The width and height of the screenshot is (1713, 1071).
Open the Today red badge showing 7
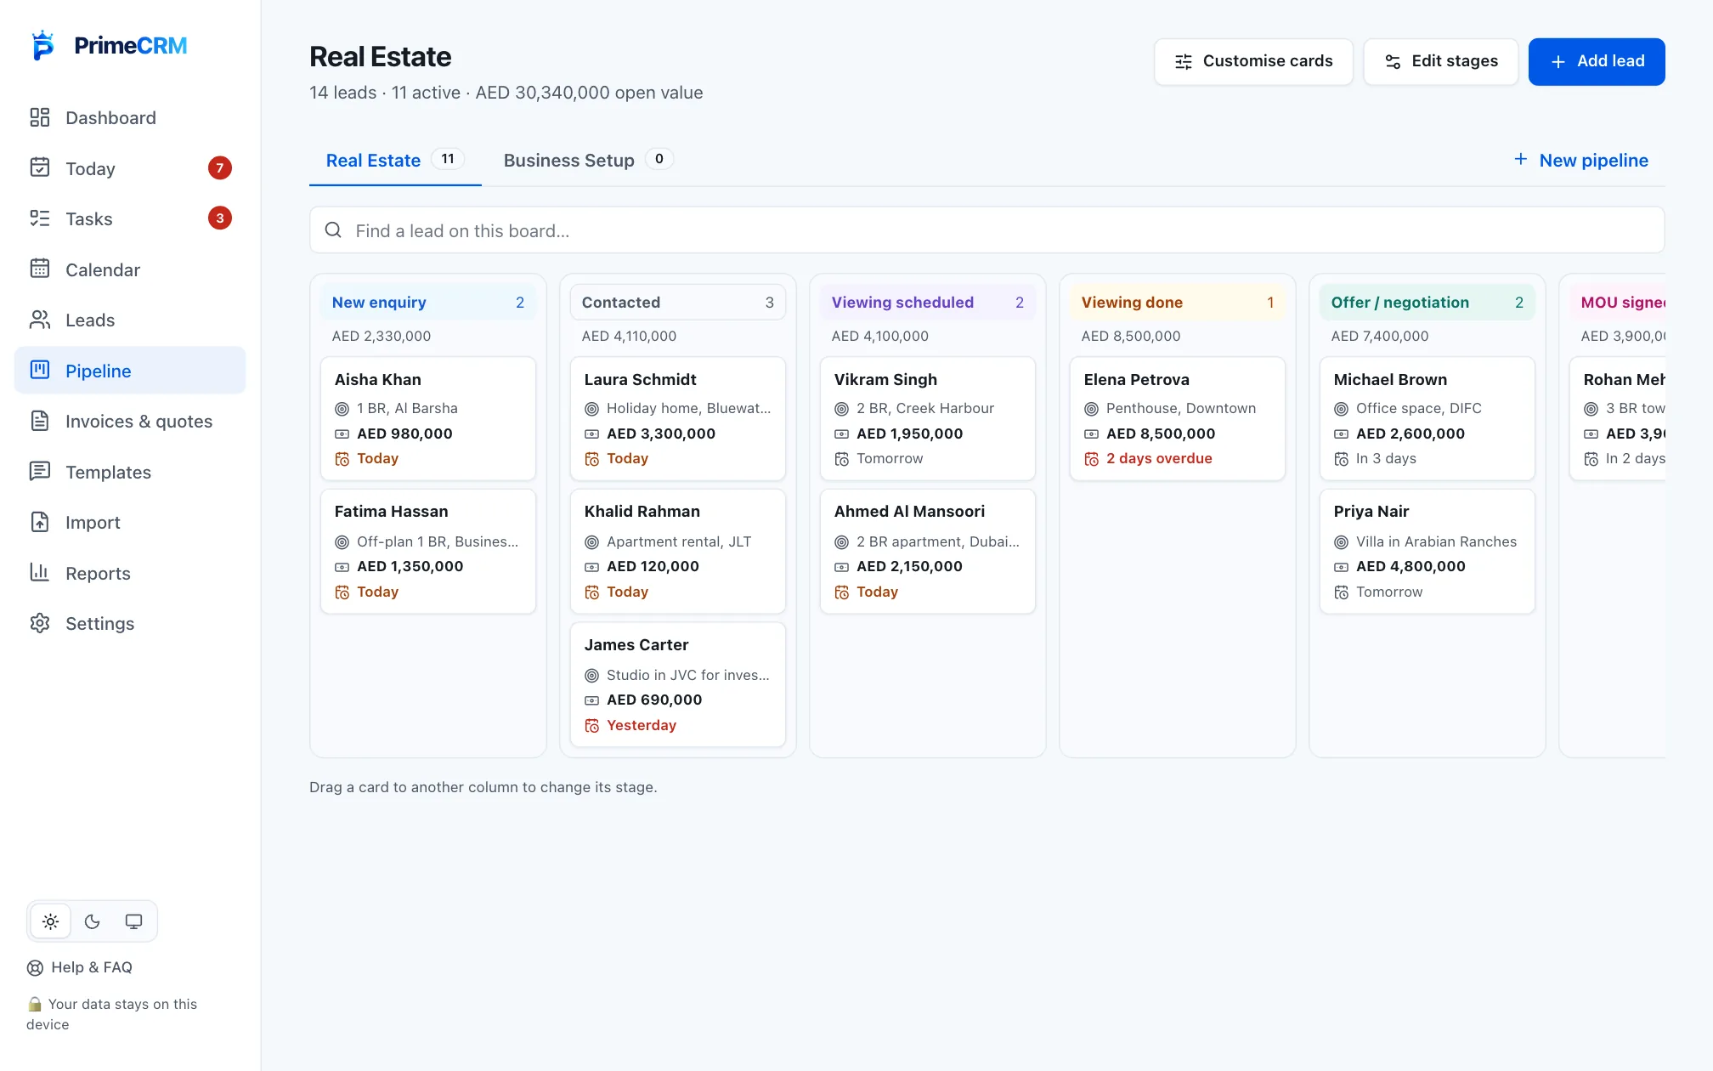point(220,167)
